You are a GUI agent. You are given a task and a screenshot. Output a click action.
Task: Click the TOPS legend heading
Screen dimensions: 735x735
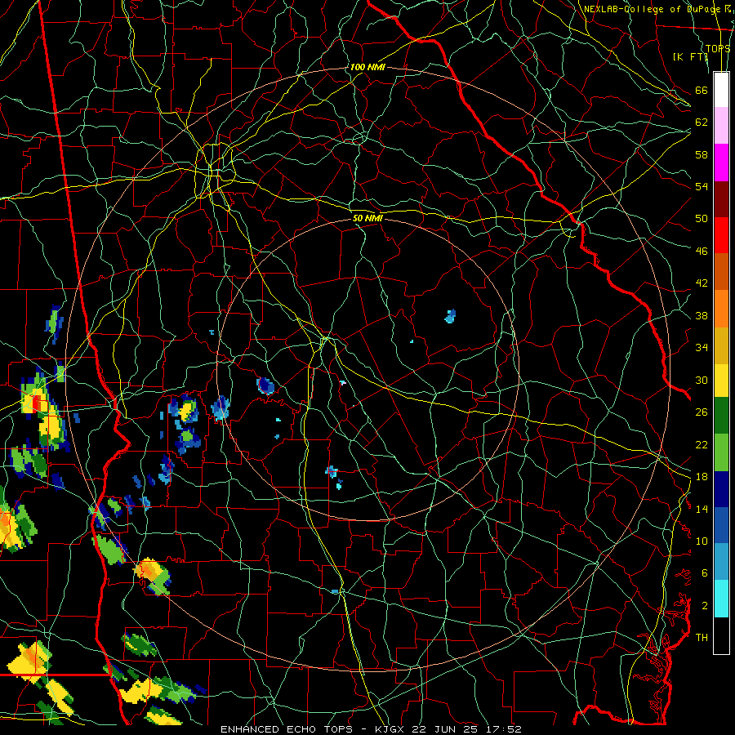point(718,48)
